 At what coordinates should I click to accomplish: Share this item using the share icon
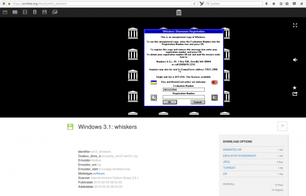[295, 94]
